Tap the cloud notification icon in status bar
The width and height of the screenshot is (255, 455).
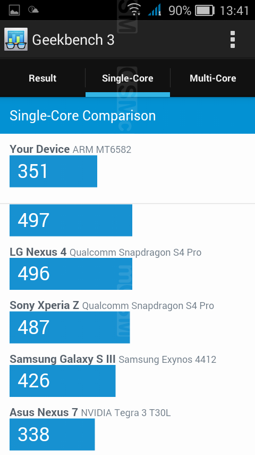[33, 10]
